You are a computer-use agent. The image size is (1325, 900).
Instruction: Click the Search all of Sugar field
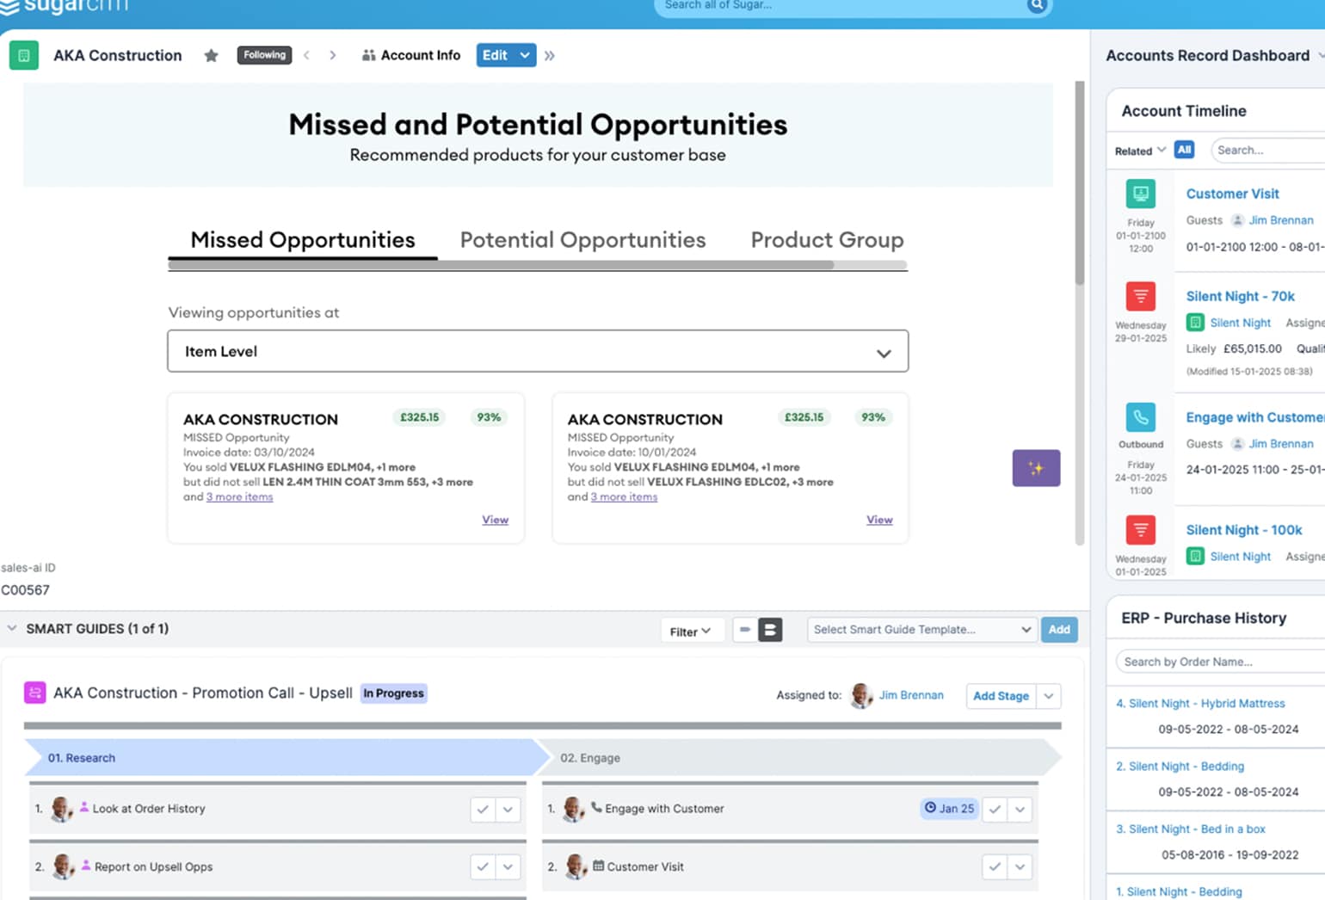[x=841, y=5]
